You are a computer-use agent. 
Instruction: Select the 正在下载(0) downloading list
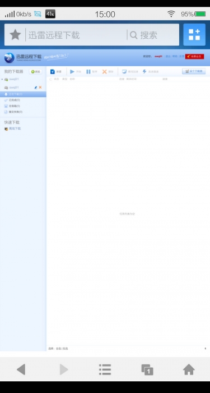coord(23,94)
